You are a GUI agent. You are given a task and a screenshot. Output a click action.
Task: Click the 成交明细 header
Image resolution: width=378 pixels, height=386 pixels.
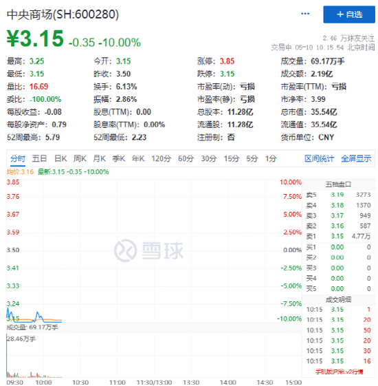(338, 299)
